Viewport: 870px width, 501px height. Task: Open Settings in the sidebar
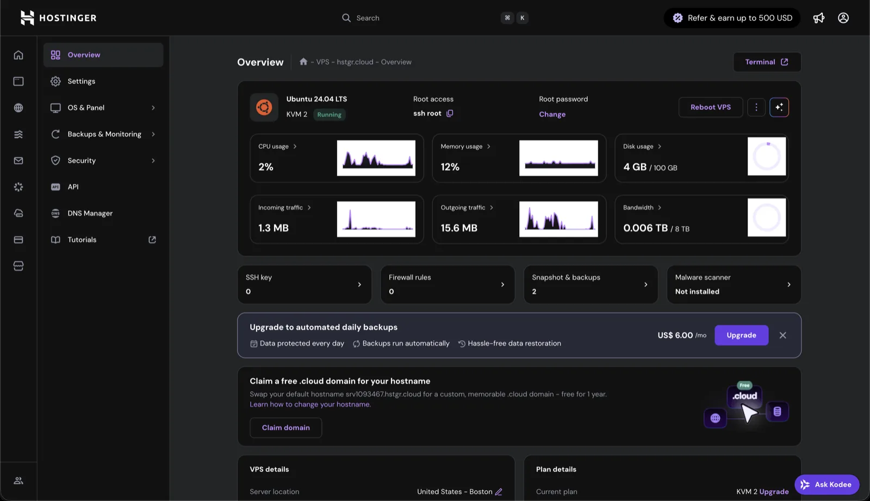pyautogui.click(x=103, y=82)
